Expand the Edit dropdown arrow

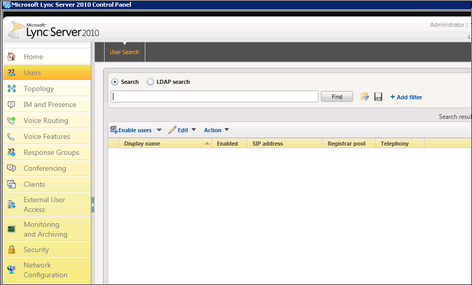(x=194, y=130)
